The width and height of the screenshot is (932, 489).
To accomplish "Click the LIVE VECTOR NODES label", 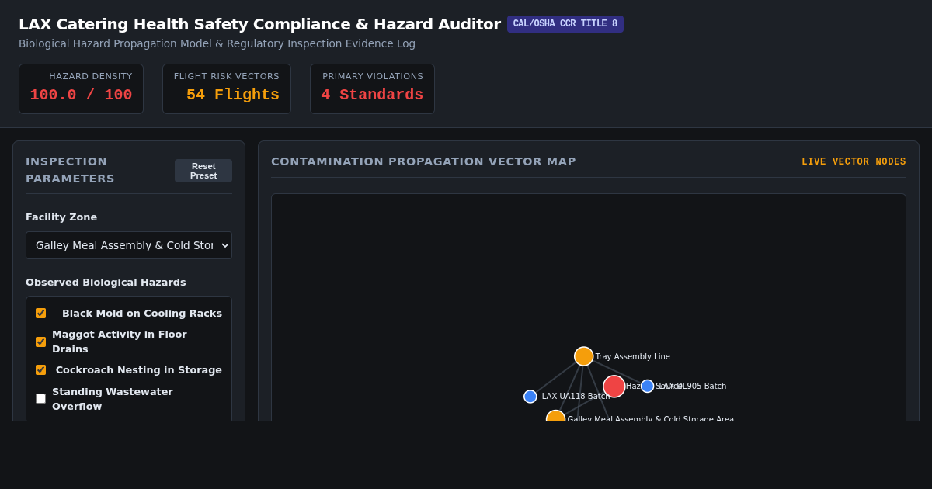I will point(854,161).
